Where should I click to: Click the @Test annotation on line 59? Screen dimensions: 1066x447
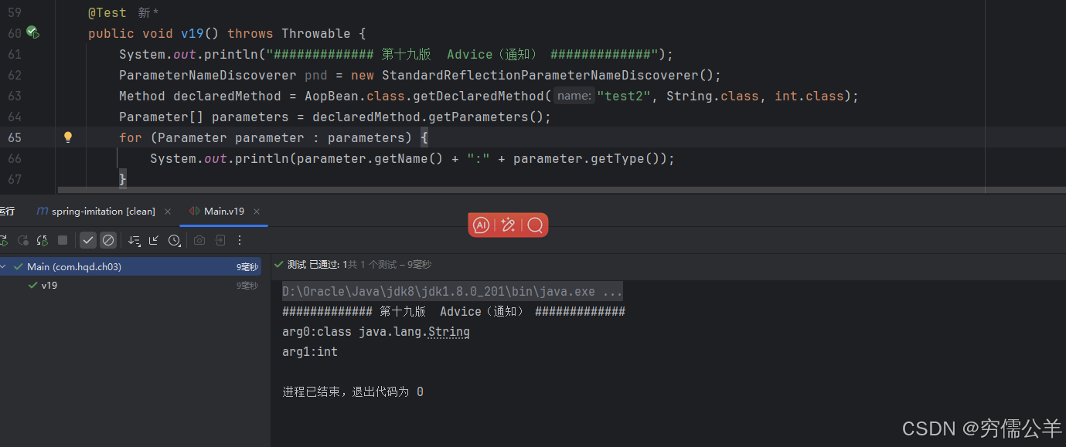pos(107,13)
